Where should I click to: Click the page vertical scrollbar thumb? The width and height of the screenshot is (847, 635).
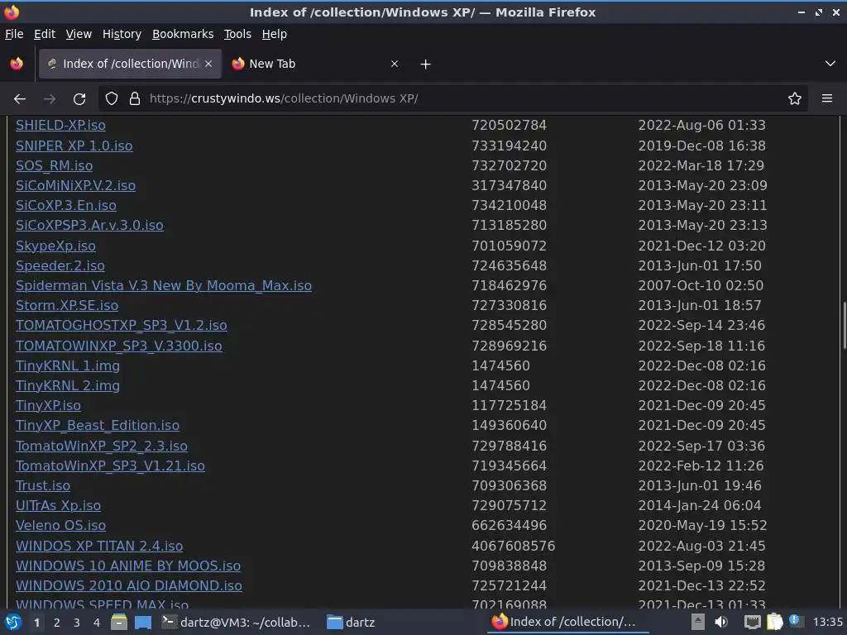point(844,326)
